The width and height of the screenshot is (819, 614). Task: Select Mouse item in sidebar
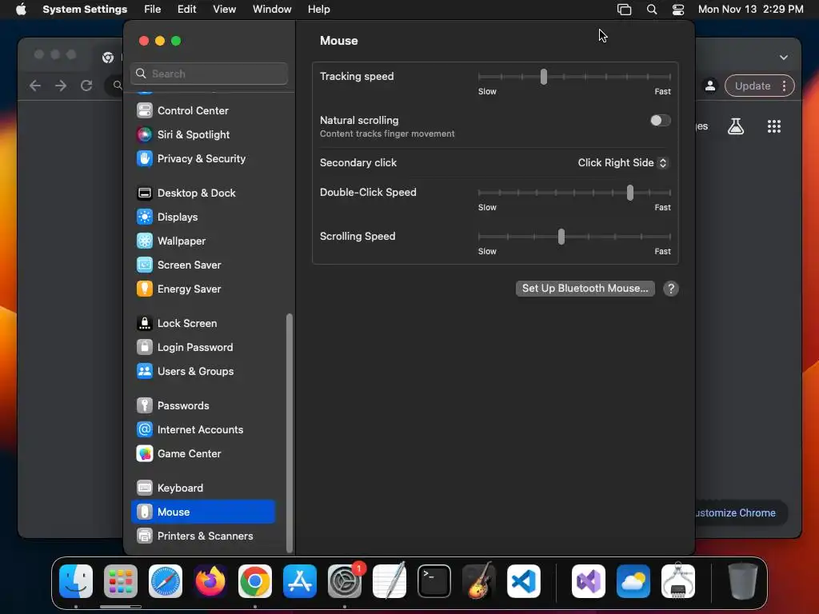pyautogui.click(x=202, y=512)
